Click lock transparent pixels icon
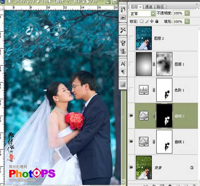Image resolution: width=200 pixels, height=186 pixels. coord(142,21)
